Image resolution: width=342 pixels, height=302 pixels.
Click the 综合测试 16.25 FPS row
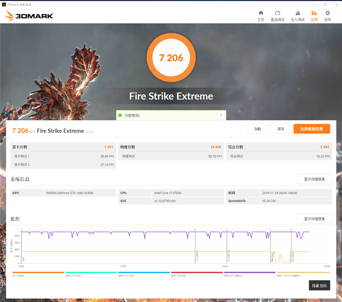279,156
